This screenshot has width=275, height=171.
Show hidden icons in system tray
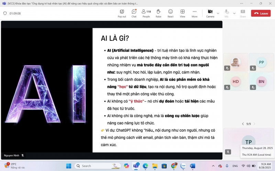(214, 166)
